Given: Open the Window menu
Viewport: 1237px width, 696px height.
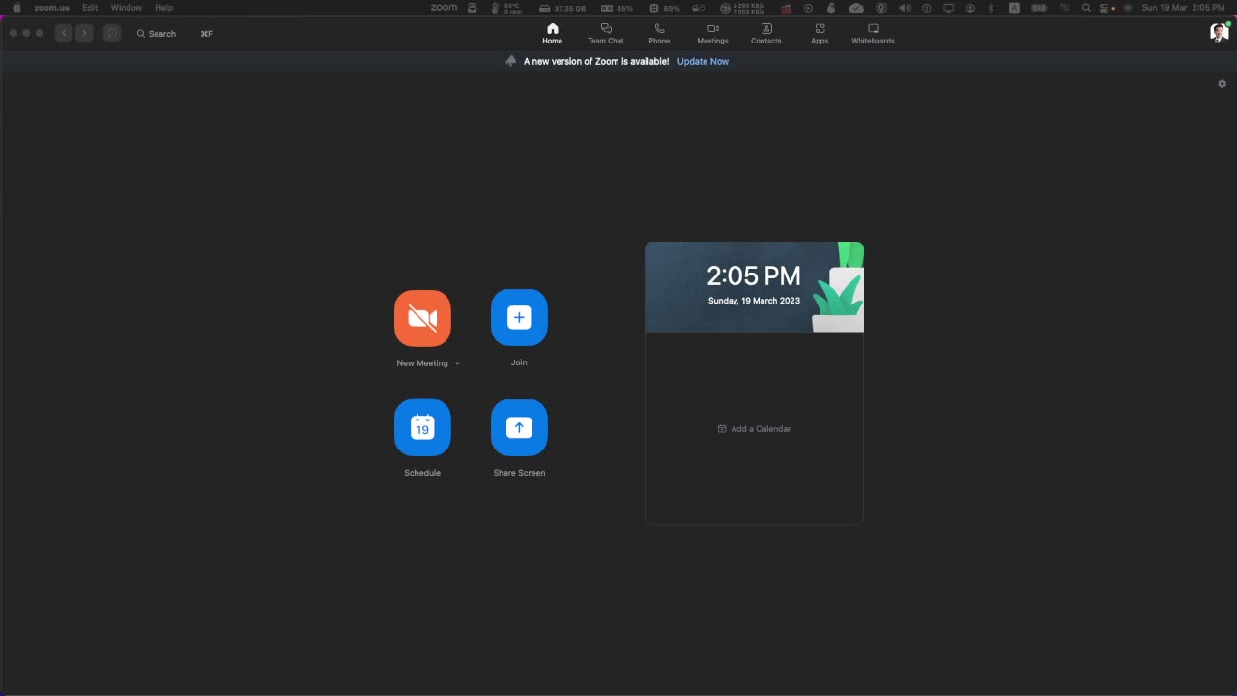Looking at the screenshot, I should click(126, 8).
